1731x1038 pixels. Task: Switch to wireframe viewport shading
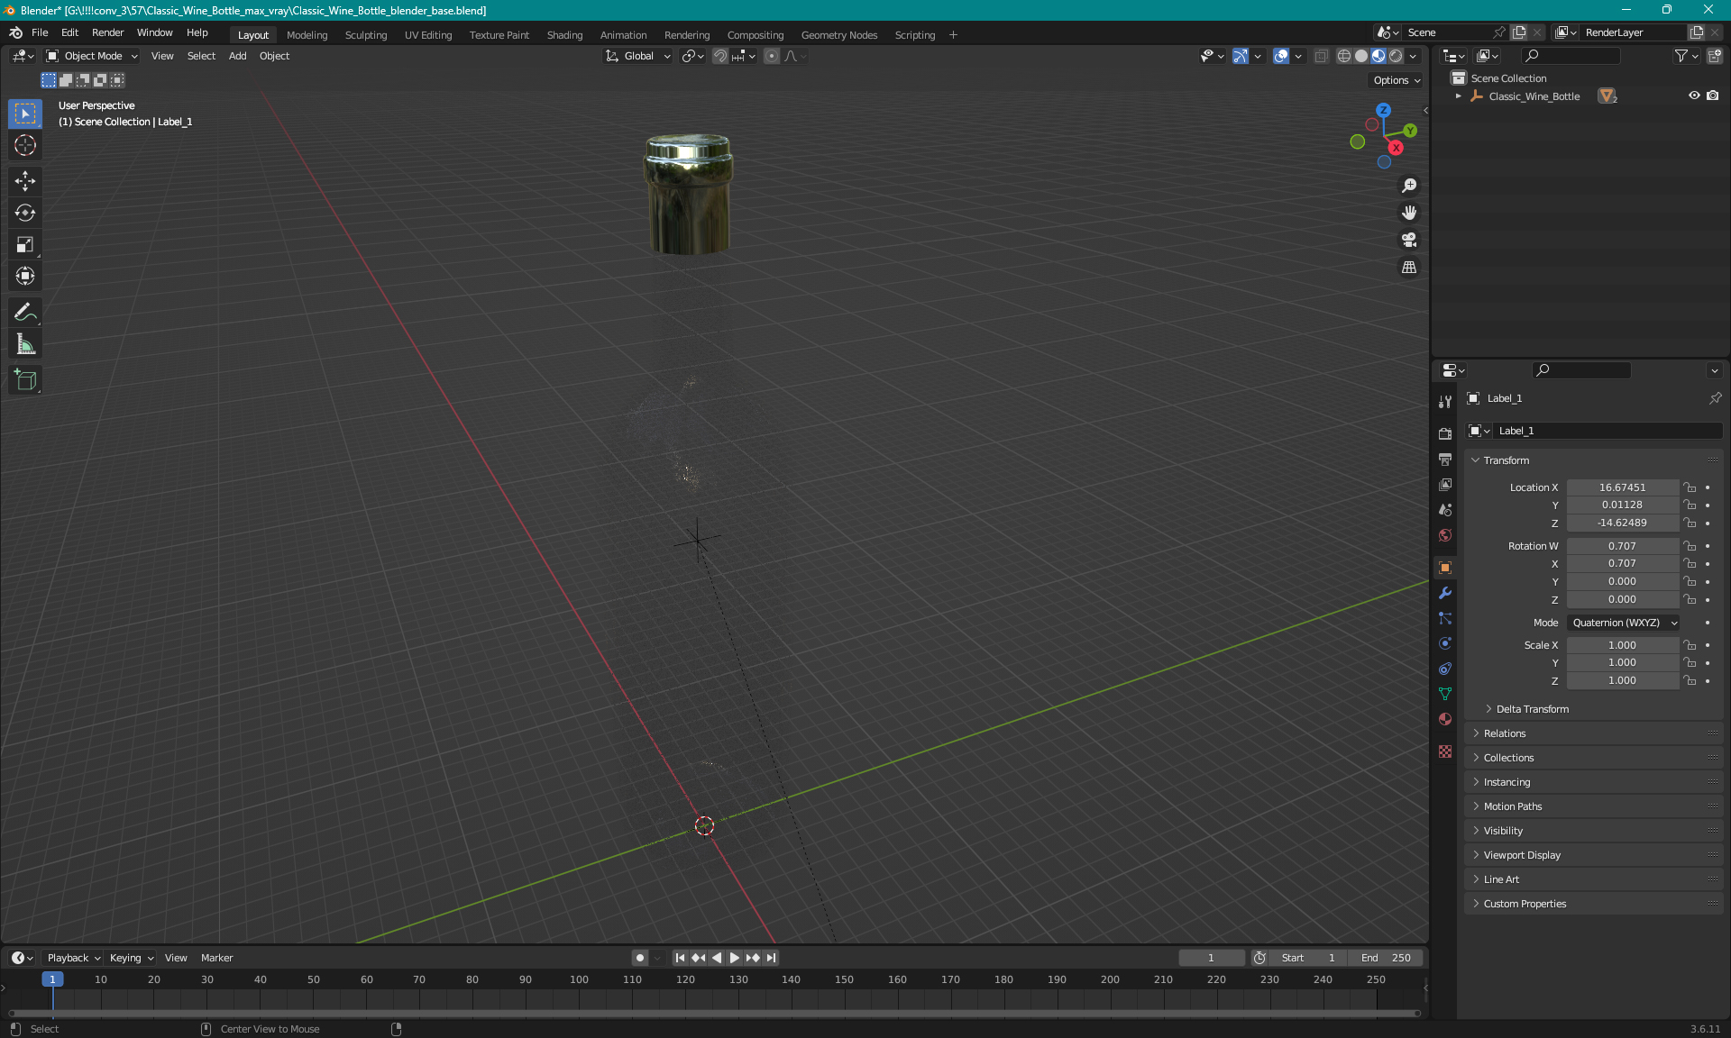click(1343, 56)
